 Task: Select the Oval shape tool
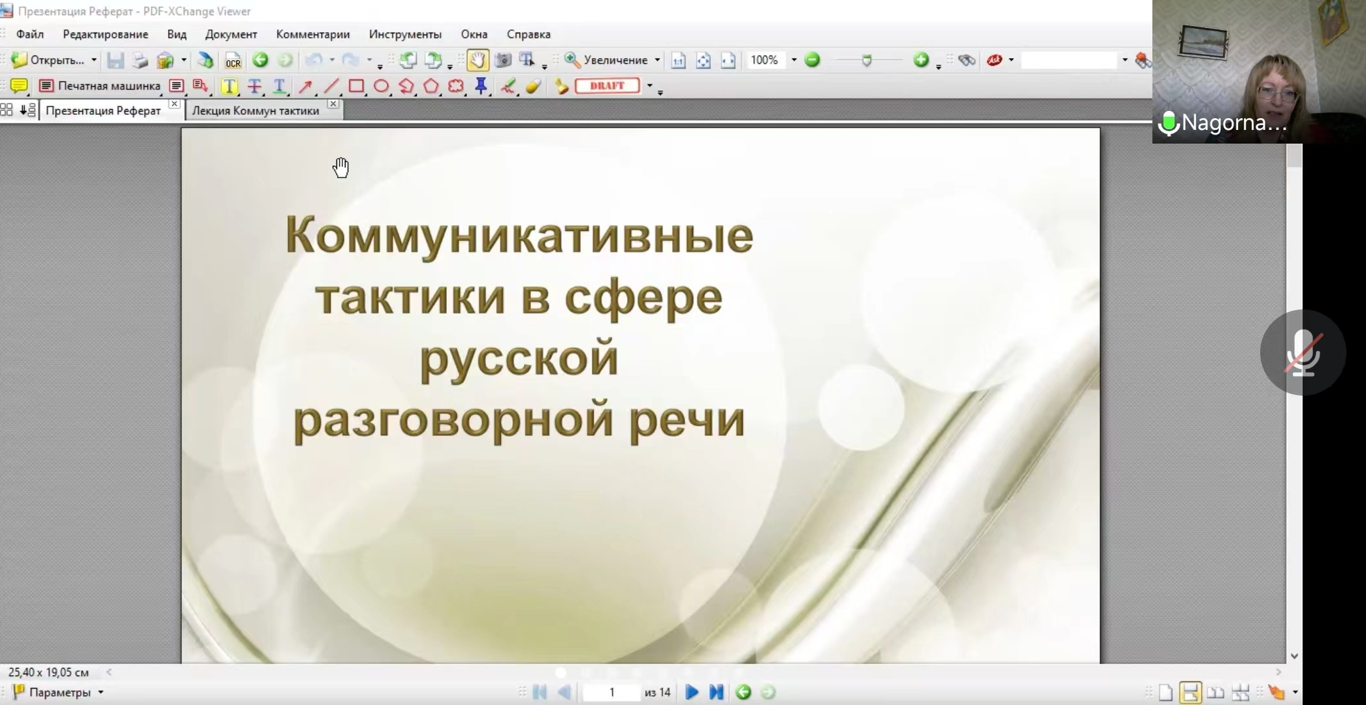381,86
